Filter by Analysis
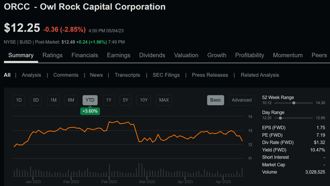This screenshot has width=330, height=186. (x=31, y=75)
